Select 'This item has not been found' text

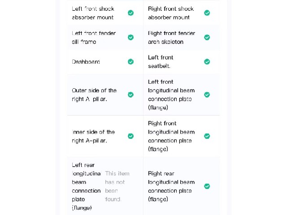117,186
